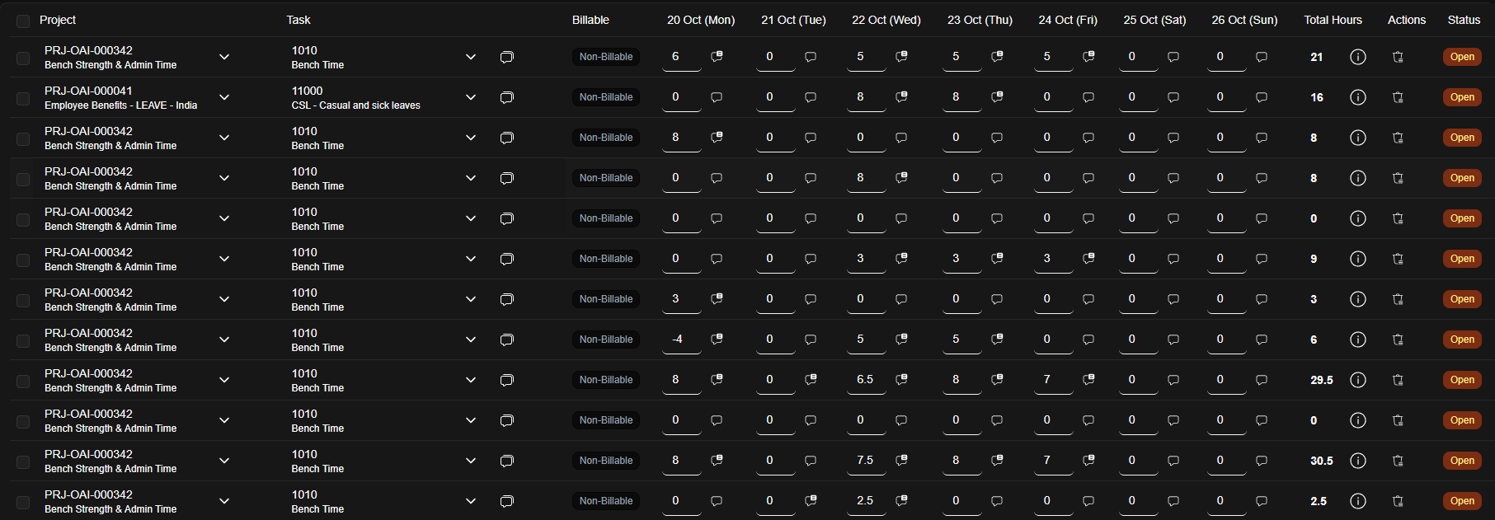Open the comment icon beside the 7.5 hours entry

(x=902, y=460)
